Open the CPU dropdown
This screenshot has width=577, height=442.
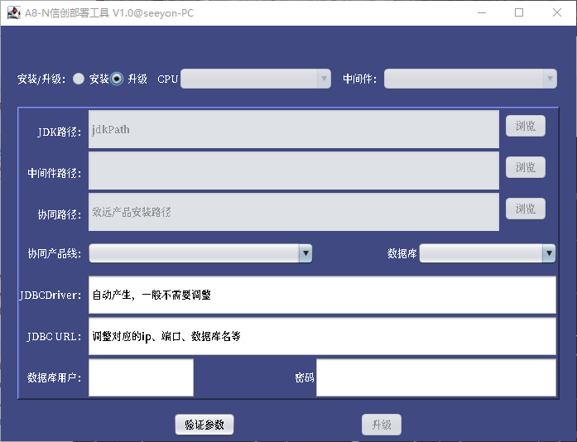tap(255, 79)
